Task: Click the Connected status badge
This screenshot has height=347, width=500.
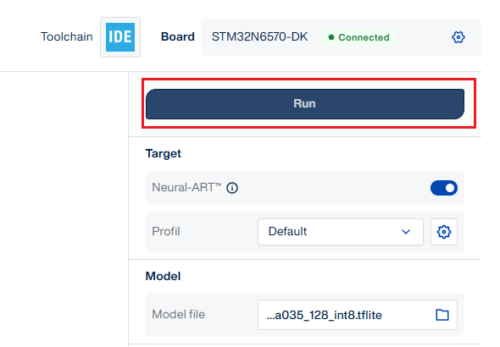Action: 358,37
